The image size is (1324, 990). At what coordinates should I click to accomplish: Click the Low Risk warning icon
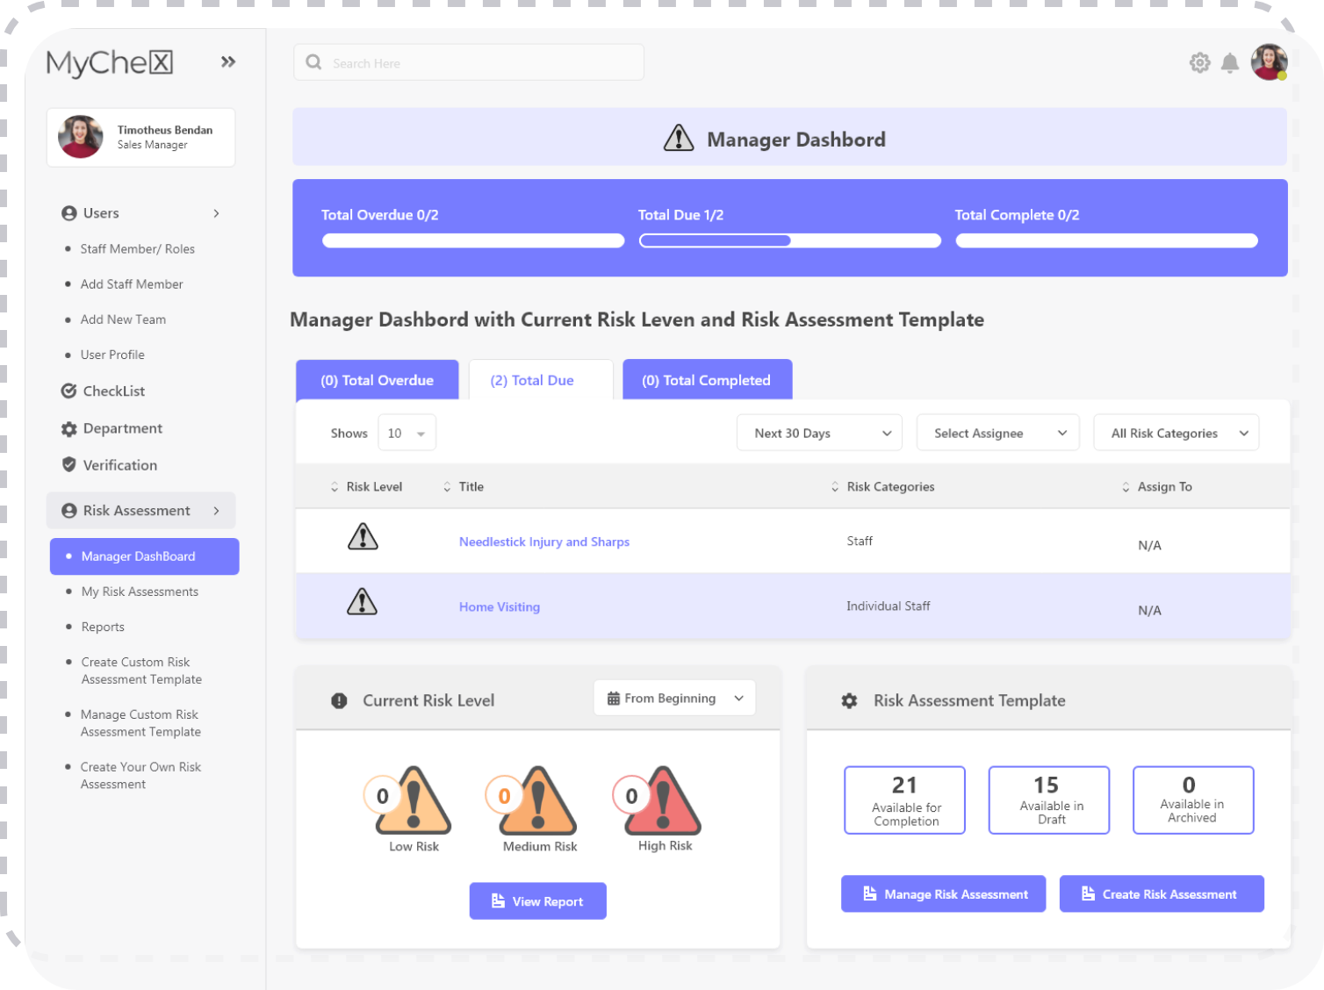(x=413, y=800)
